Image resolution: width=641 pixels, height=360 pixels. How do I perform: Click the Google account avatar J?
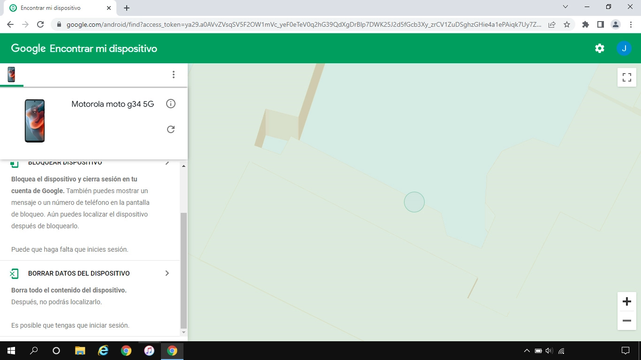[624, 48]
